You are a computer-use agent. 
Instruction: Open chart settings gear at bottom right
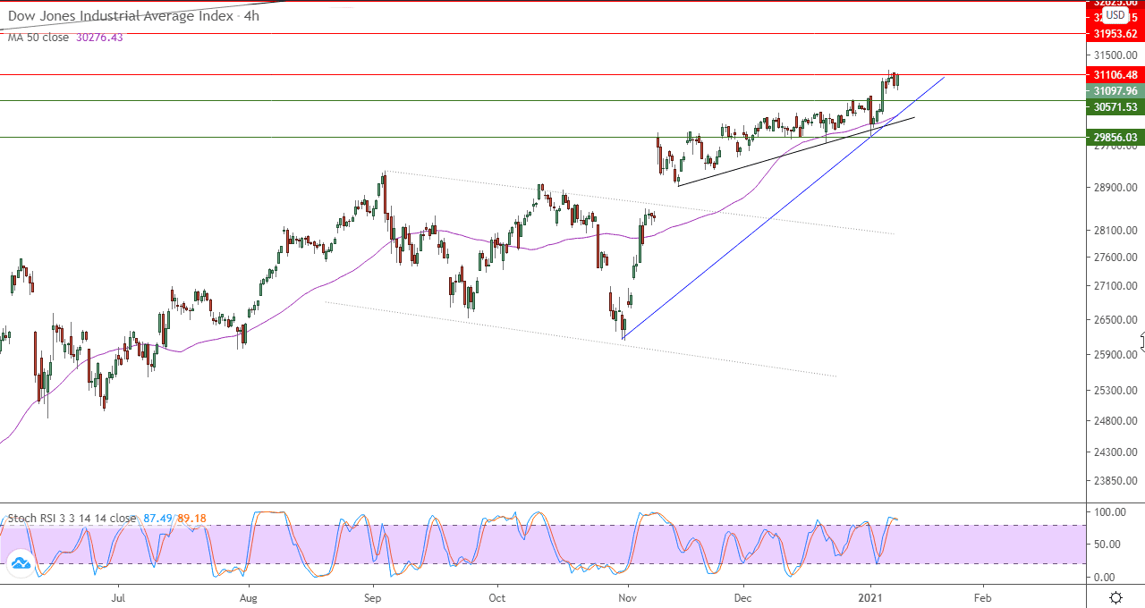tap(1115, 597)
